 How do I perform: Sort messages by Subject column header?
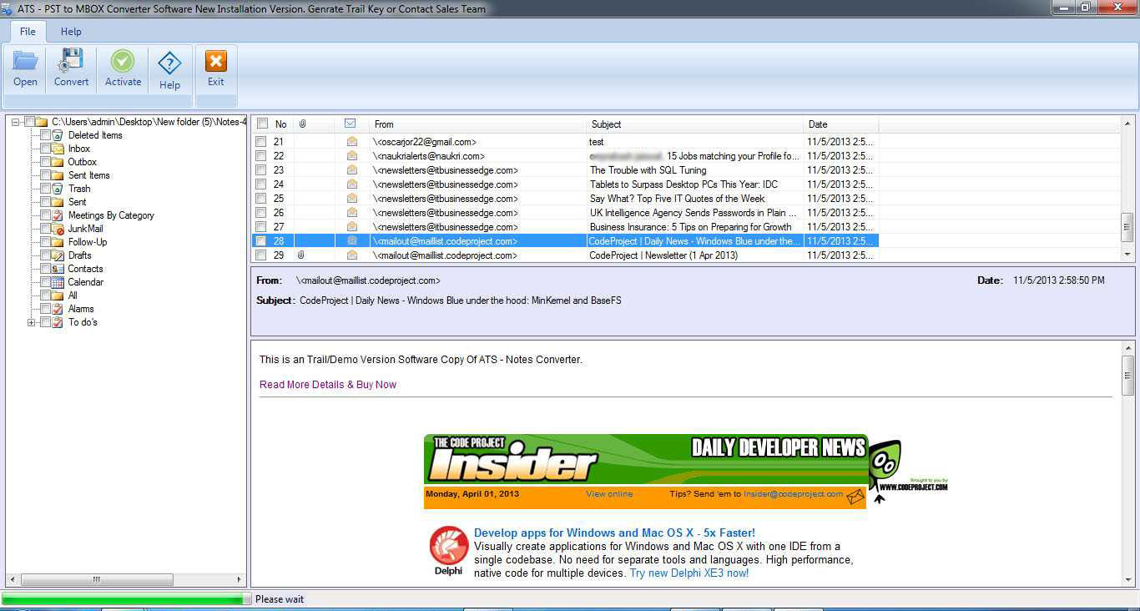pyautogui.click(x=696, y=124)
